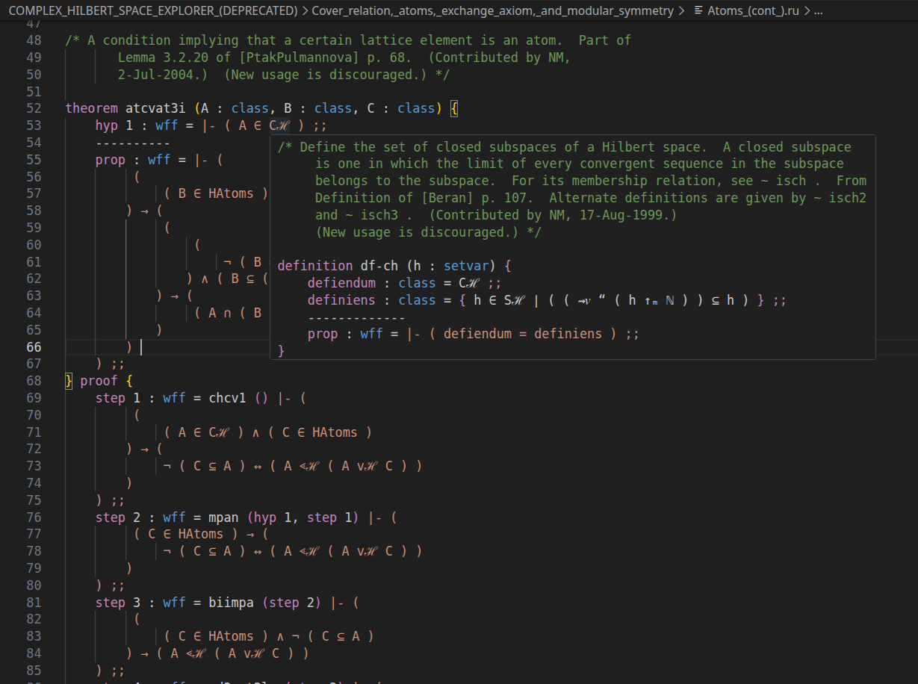Click '[PtakPulmannova]' citation in the comment
Image resolution: width=918 pixels, height=684 pixels.
coord(299,57)
